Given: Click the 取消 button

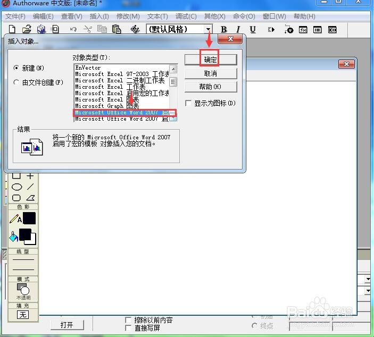Looking at the screenshot, I should (211, 73).
